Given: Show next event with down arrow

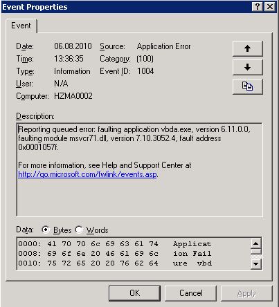Looking at the screenshot, I should [248, 67].
